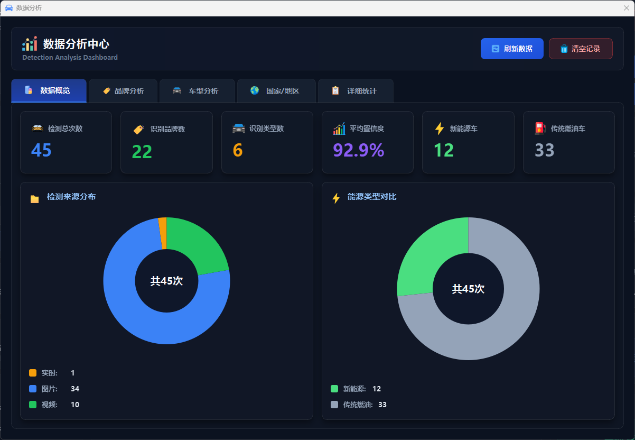Click the chart icon beside 平均置信度
This screenshot has height=440, width=635.
point(339,129)
